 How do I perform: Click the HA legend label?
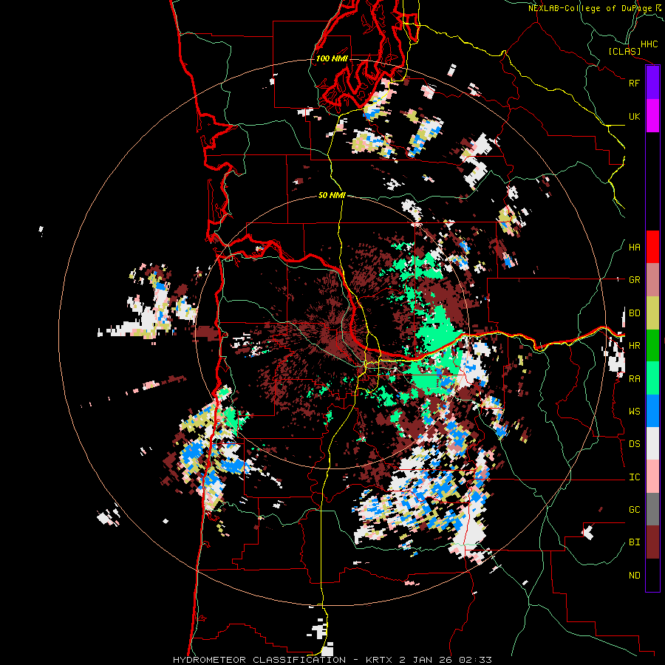[634, 247]
